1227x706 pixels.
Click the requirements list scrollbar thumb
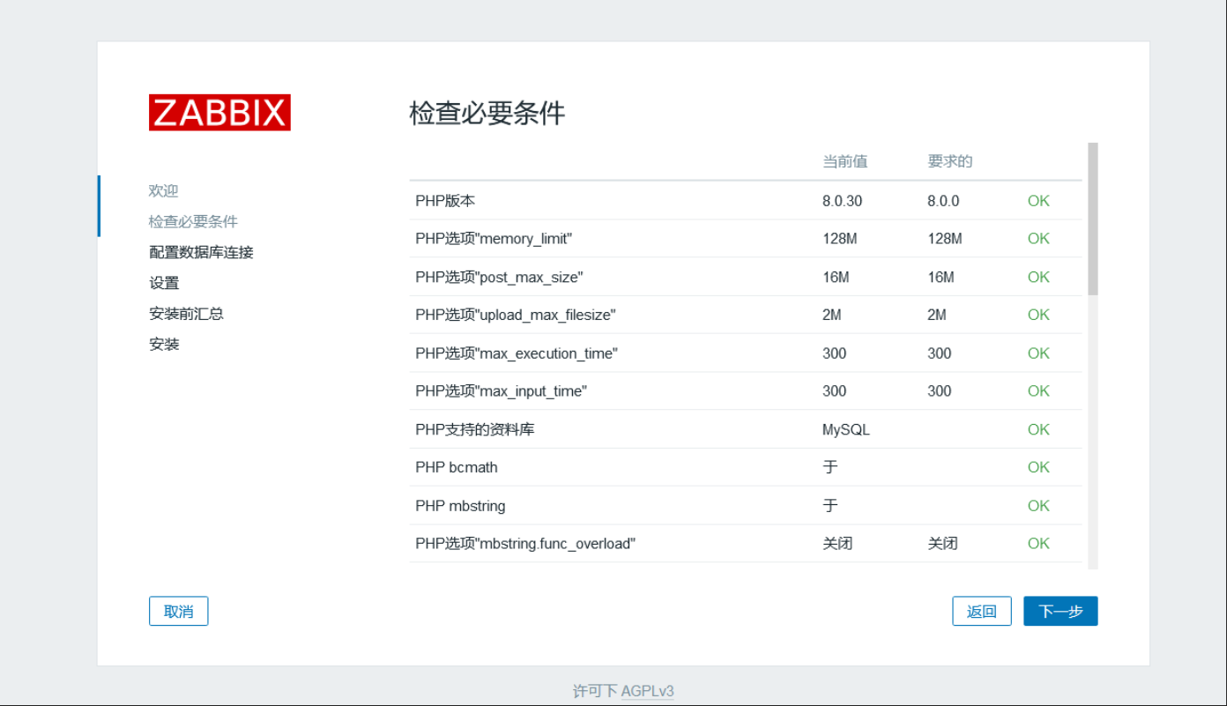pyautogui.click(x=1093, y=219)
